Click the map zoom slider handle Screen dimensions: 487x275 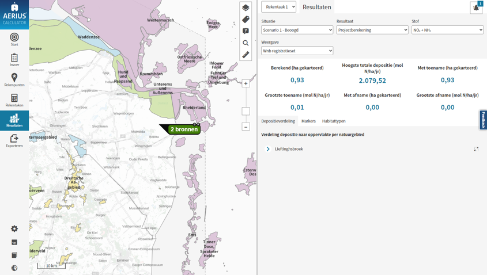click(x=246, y=111)
